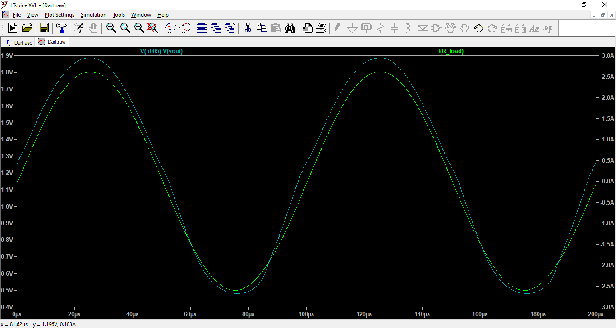The width and height of the screenshot is (616, 328).
Task: Click the Pan magnifier icon
Action: click(x=125, y=28)
